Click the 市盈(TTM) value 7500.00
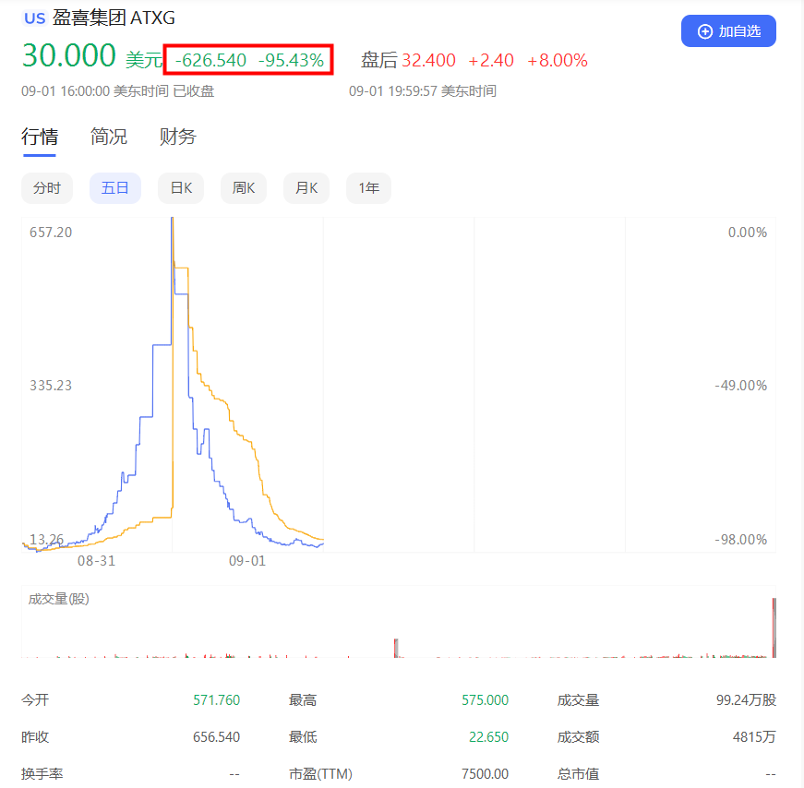The width and height of the screenshot is (804, 788). 485,773
